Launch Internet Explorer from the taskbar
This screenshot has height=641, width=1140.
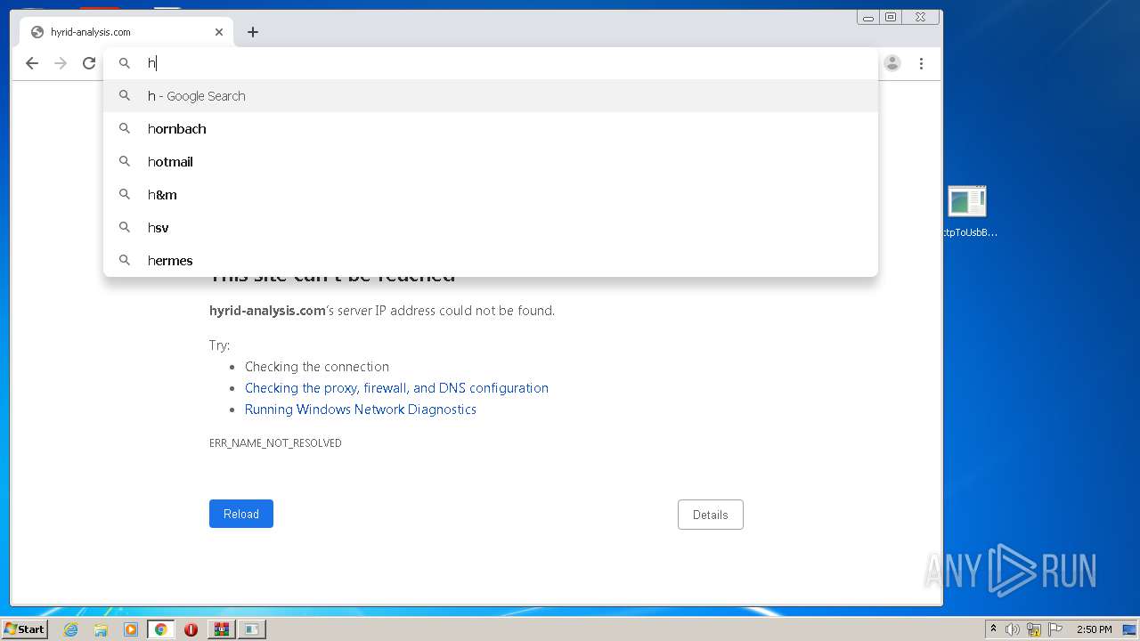click(x=71, y=629)
